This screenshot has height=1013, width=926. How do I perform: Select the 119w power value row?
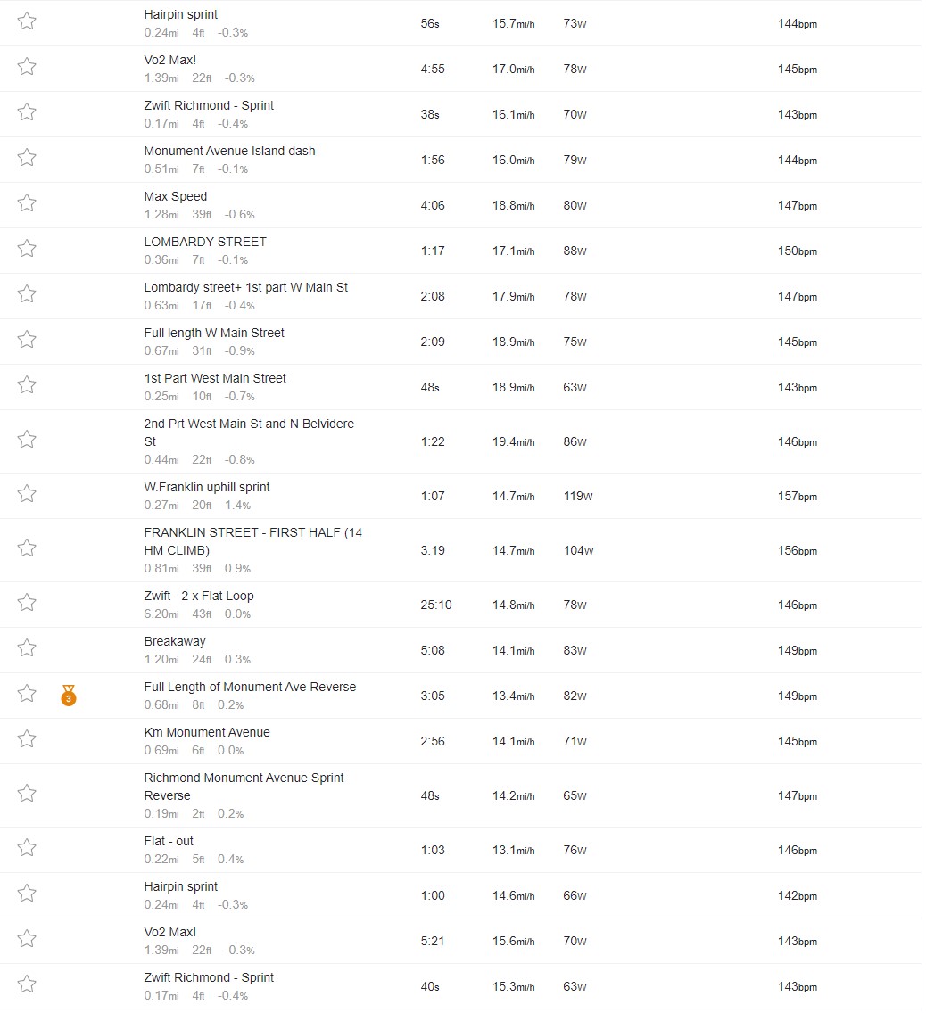(x=578, y=496)
